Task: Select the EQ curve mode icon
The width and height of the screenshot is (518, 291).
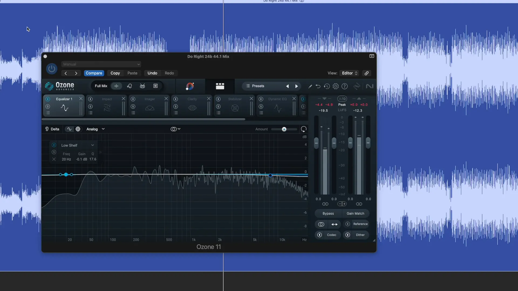Action: click(x=69, y=129)
